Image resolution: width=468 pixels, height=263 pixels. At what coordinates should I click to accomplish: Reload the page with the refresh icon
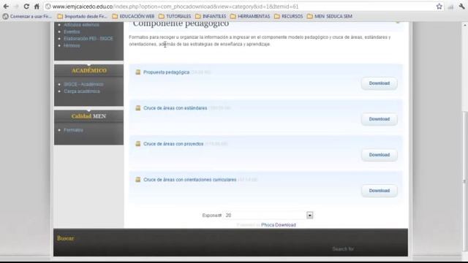click(26, 7)
